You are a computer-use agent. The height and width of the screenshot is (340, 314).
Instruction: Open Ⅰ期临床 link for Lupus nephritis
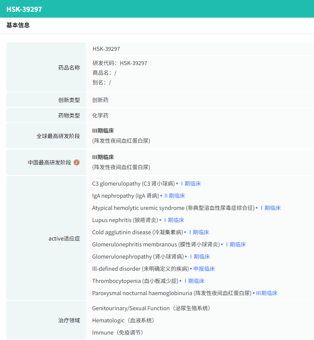pyautogui.click(x=174, y=220)
